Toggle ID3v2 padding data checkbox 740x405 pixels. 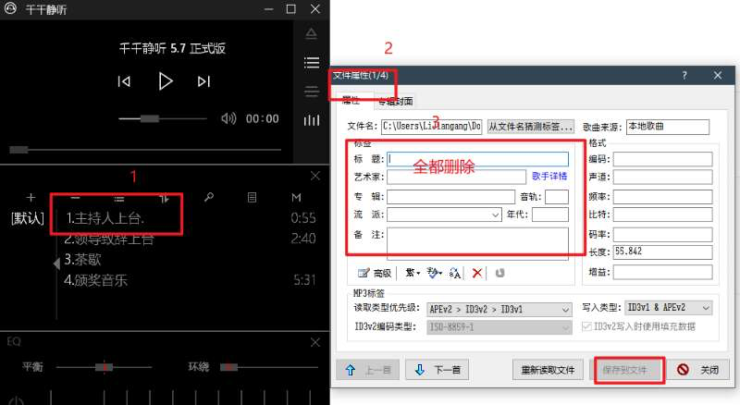[x=586, y=325]
